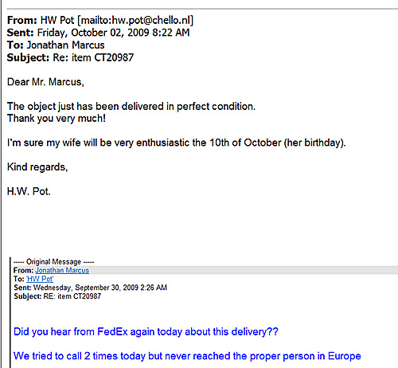Click the gray From bar in quoted message
The width and height of the screenshot is (398, 368).
tap(205, 270)
